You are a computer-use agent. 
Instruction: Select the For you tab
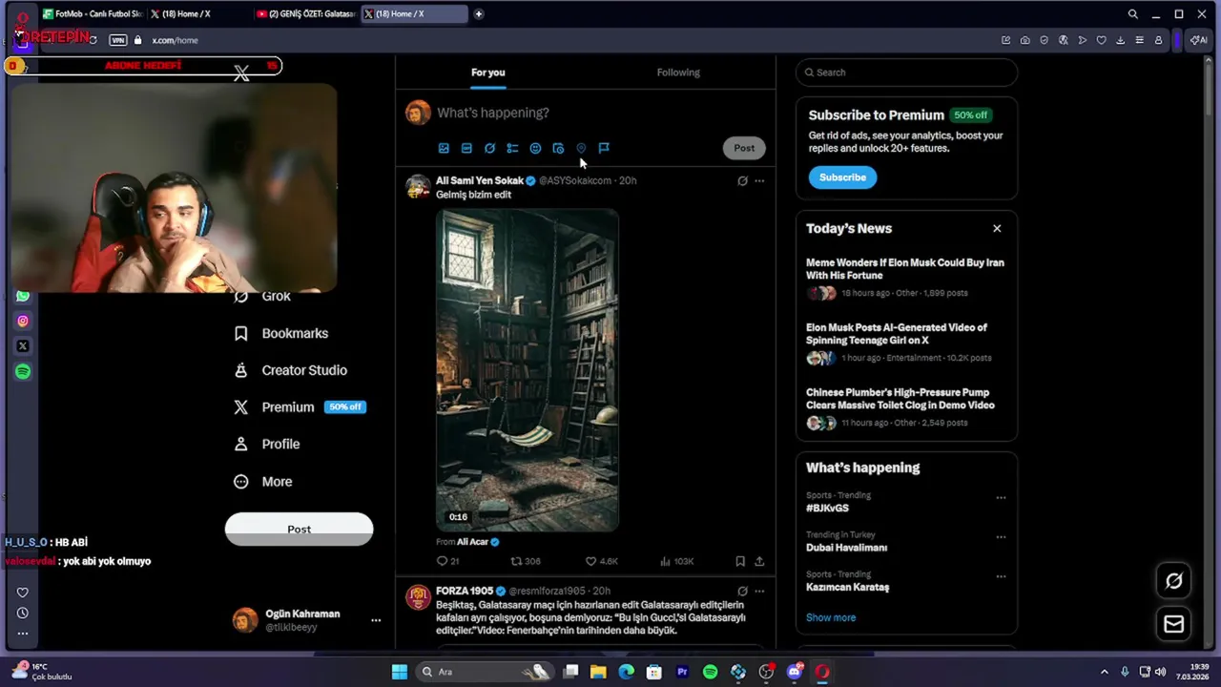click(487, 73)
